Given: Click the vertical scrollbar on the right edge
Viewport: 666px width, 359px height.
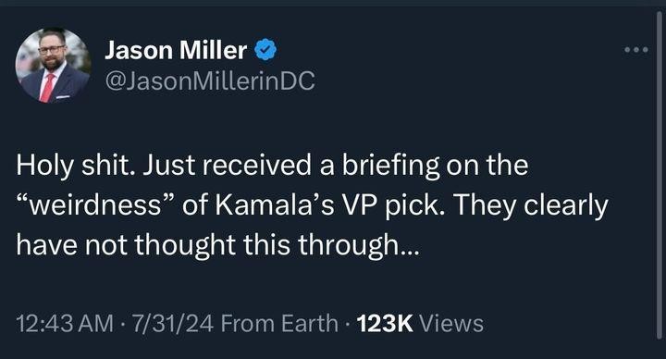Looking at the screenshot, I should point(660,175).
